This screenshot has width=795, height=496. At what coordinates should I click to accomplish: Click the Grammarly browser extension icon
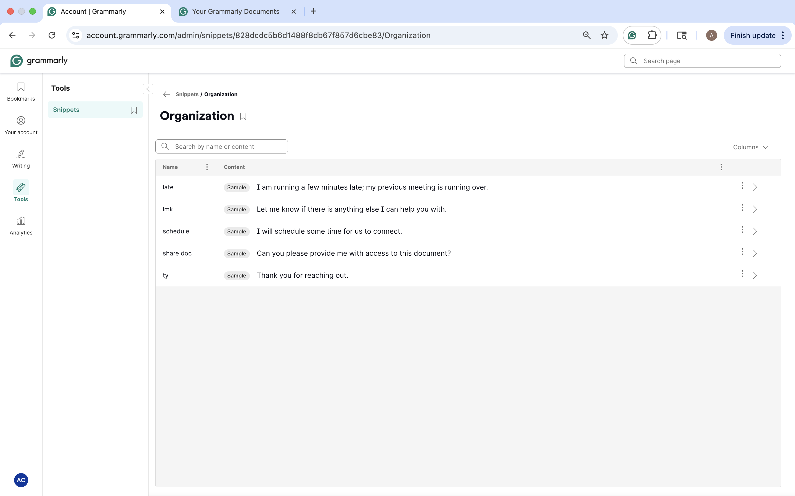pos(632,36)
